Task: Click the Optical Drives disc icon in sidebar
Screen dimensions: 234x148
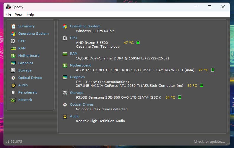Action: (x=13, y=78)
